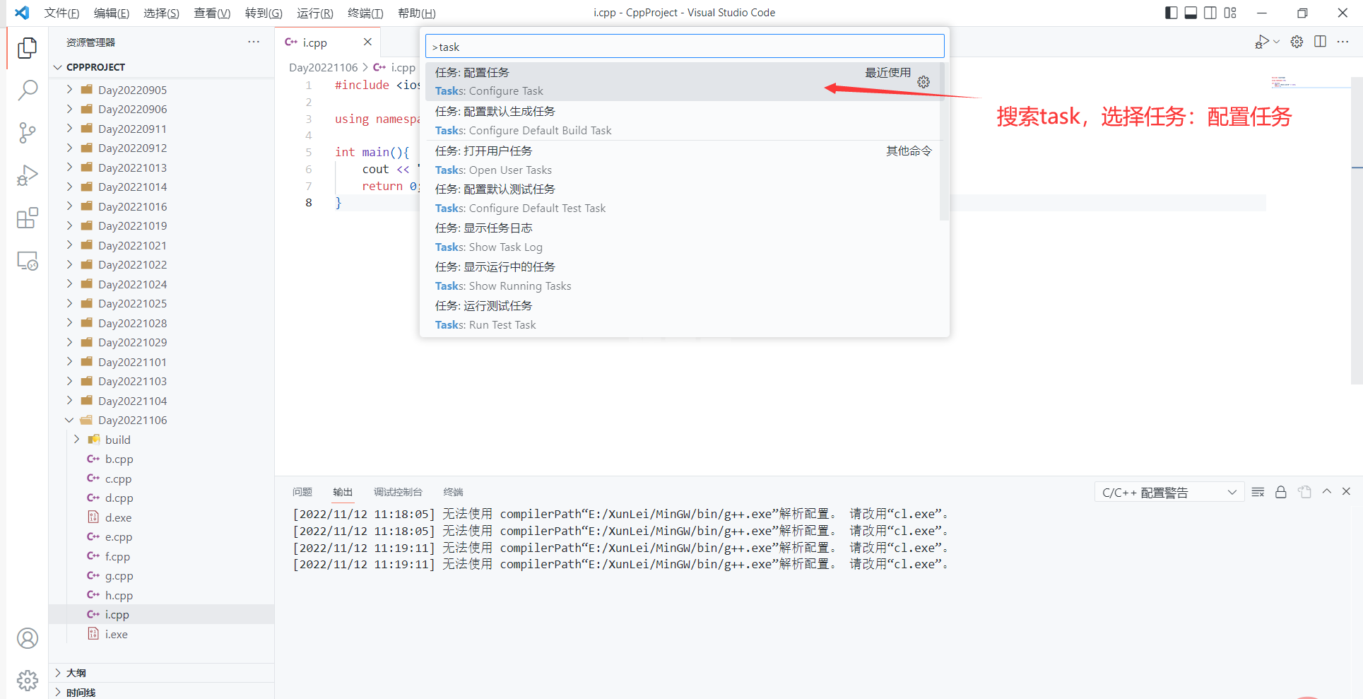This screenshot has height=699, width=1363.
Task: Toggle the output scroll lock icon
Action: [1280, 492]
